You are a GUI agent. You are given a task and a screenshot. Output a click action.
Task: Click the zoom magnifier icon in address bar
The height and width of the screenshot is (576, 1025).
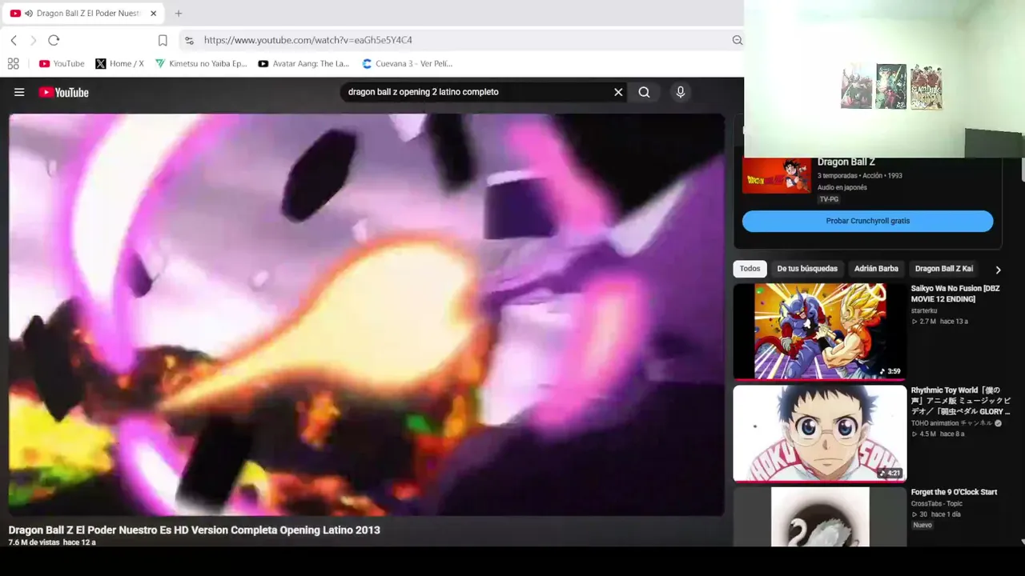[738, 40]
